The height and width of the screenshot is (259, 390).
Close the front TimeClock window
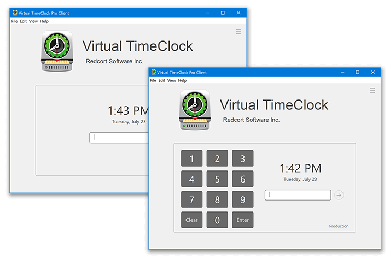tap(372, 72)
